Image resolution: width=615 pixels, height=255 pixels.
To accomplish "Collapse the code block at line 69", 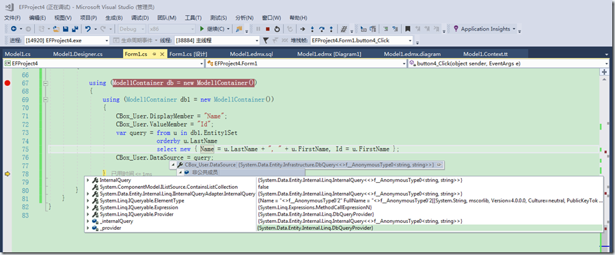I will (46, 100).
